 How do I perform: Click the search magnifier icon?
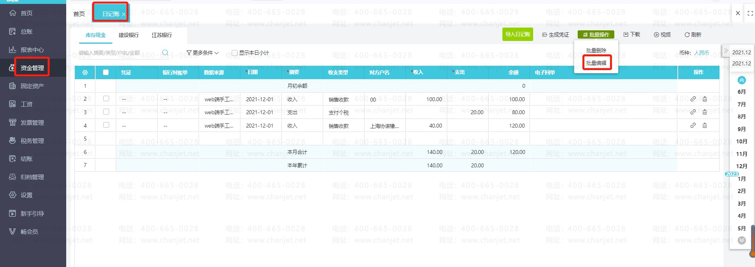(165, 53)
